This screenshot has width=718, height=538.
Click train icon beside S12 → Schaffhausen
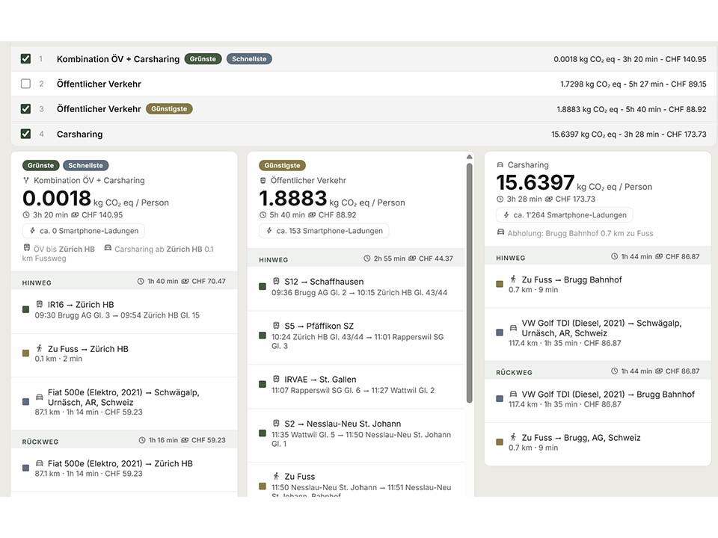coord(276,282)
